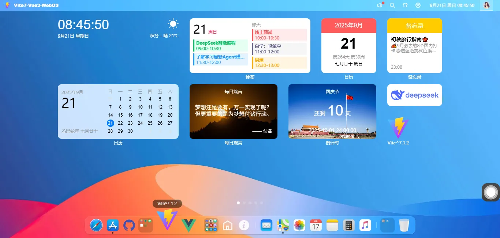Click the date and time display
The image size is (500, 238).
point(452,5)
